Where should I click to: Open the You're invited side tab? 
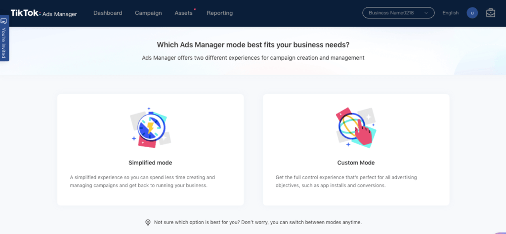pos(4,38)
